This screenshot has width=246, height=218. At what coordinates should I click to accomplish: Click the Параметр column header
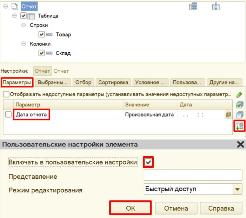tap(68, 105)
